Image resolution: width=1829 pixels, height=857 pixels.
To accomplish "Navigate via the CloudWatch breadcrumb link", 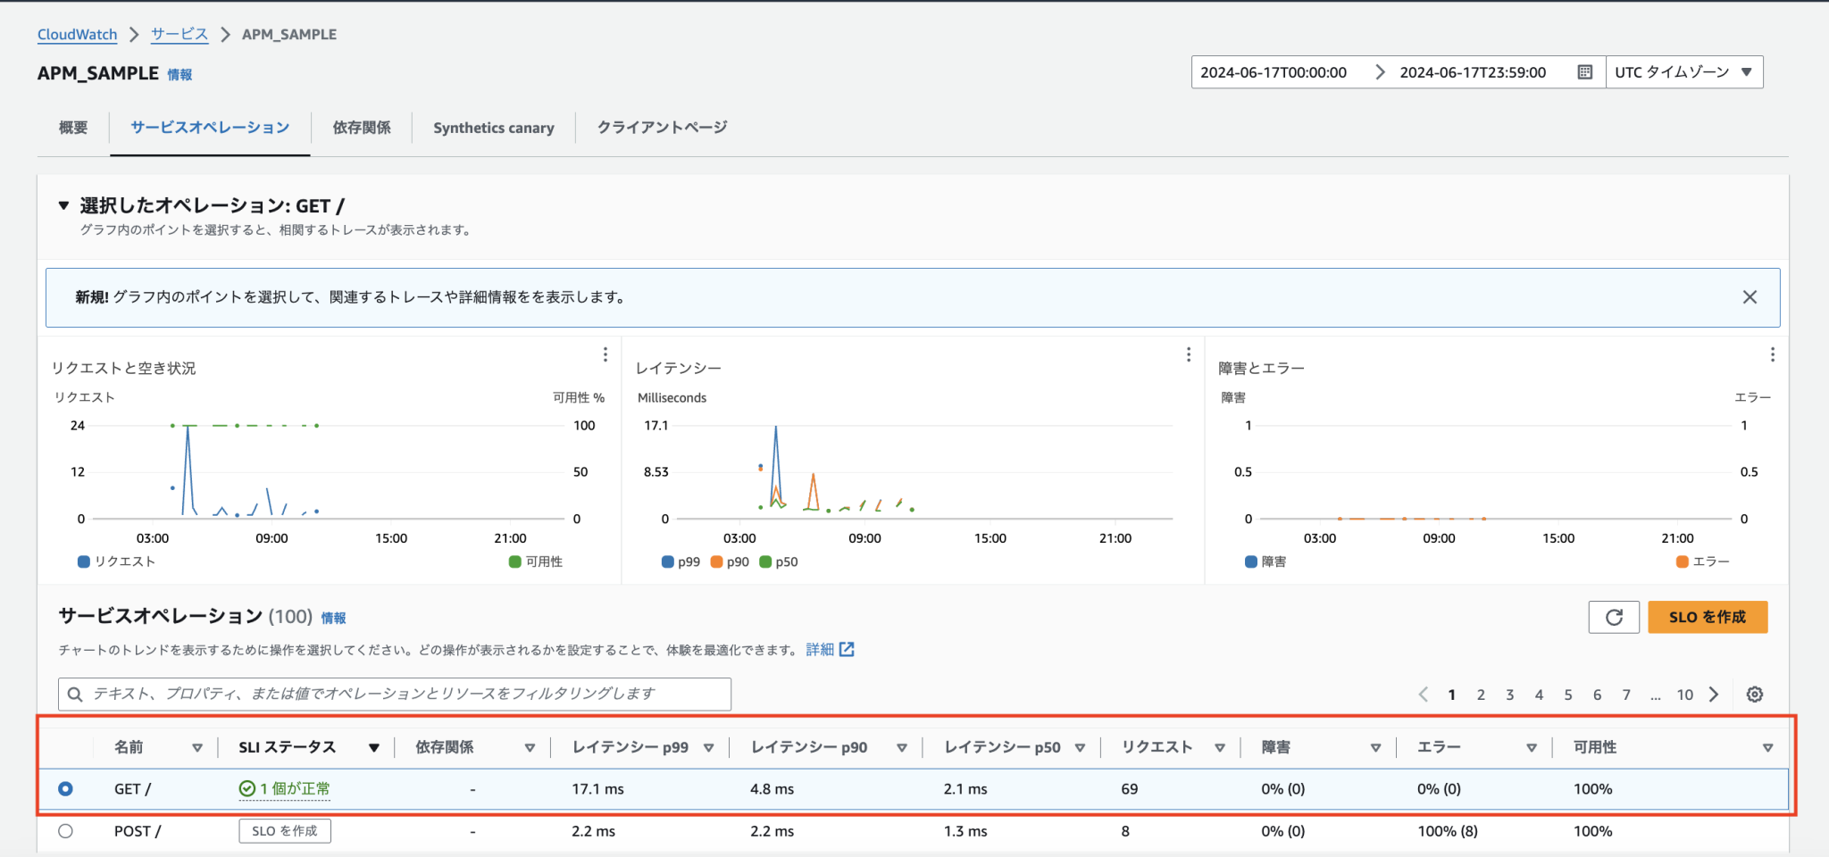I will coord(77,34).
